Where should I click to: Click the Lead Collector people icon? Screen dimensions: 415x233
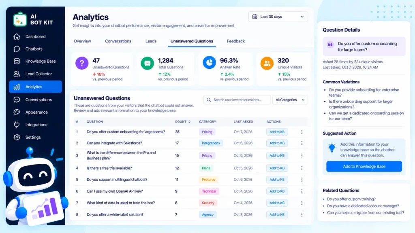coord(17,74)
